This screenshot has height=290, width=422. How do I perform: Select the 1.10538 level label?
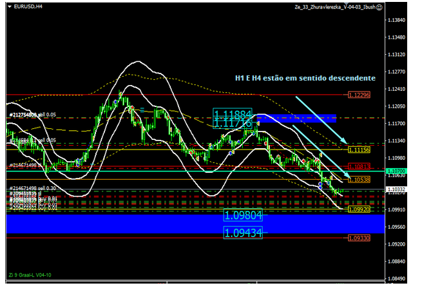[358, 180]
